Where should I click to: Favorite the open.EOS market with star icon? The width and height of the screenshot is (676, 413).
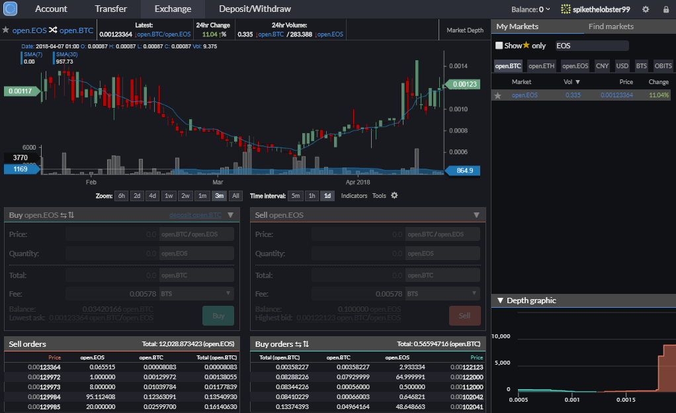pos(5,30)
